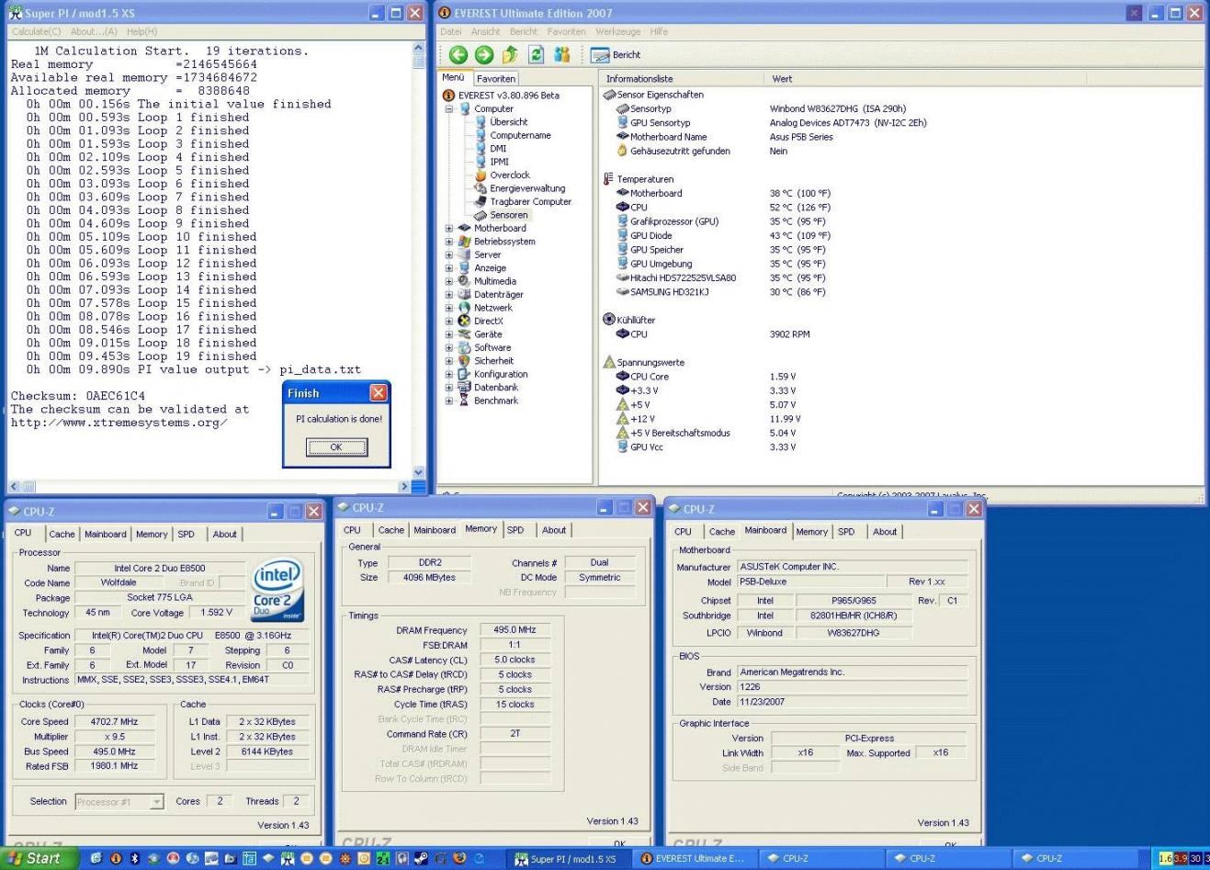Screen dimensions: 1210x870
Task: Go forward with green right arrow in EVEREST
Action: (484, 55)
